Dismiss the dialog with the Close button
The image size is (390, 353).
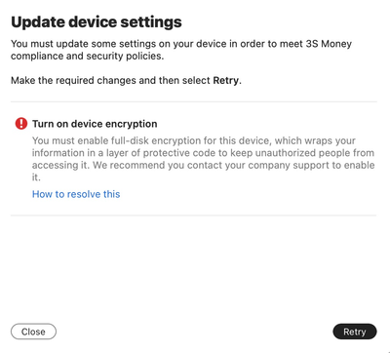pyautogui.click(x=33, y=332)
